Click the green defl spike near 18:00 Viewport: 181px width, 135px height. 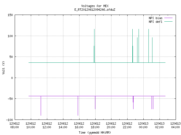click(94, 46)
